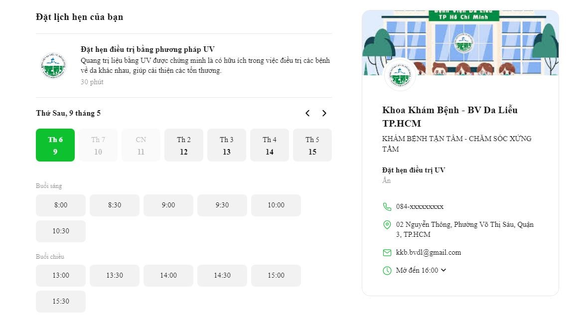Click the green phone icon

tap(387, 206)
